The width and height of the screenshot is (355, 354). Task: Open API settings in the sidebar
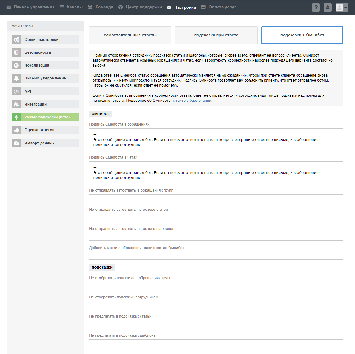[x=46, y=91]
